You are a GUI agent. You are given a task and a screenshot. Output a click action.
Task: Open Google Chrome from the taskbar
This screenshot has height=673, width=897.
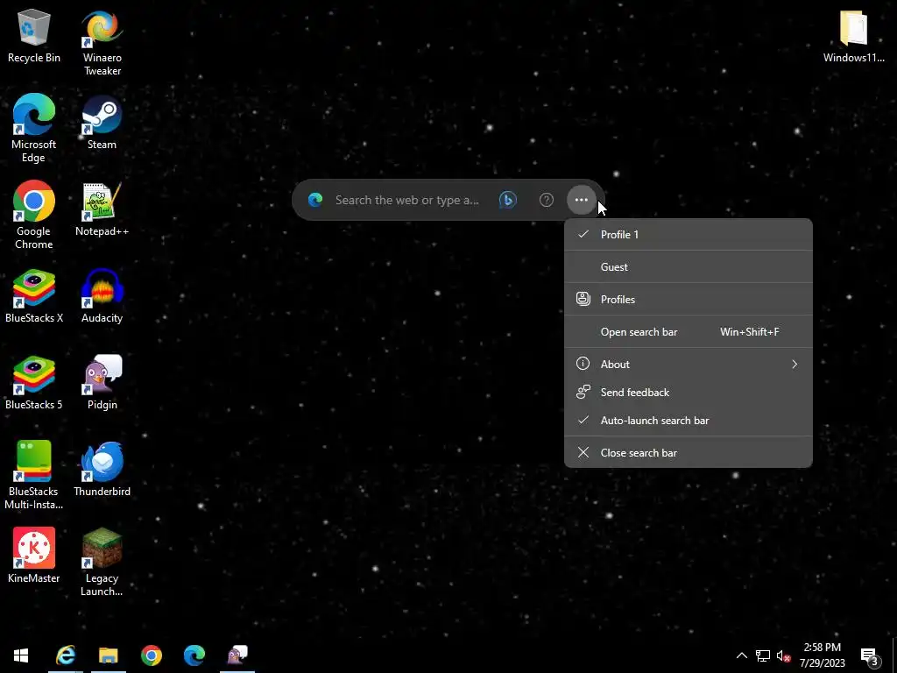(x=152, y=655)
